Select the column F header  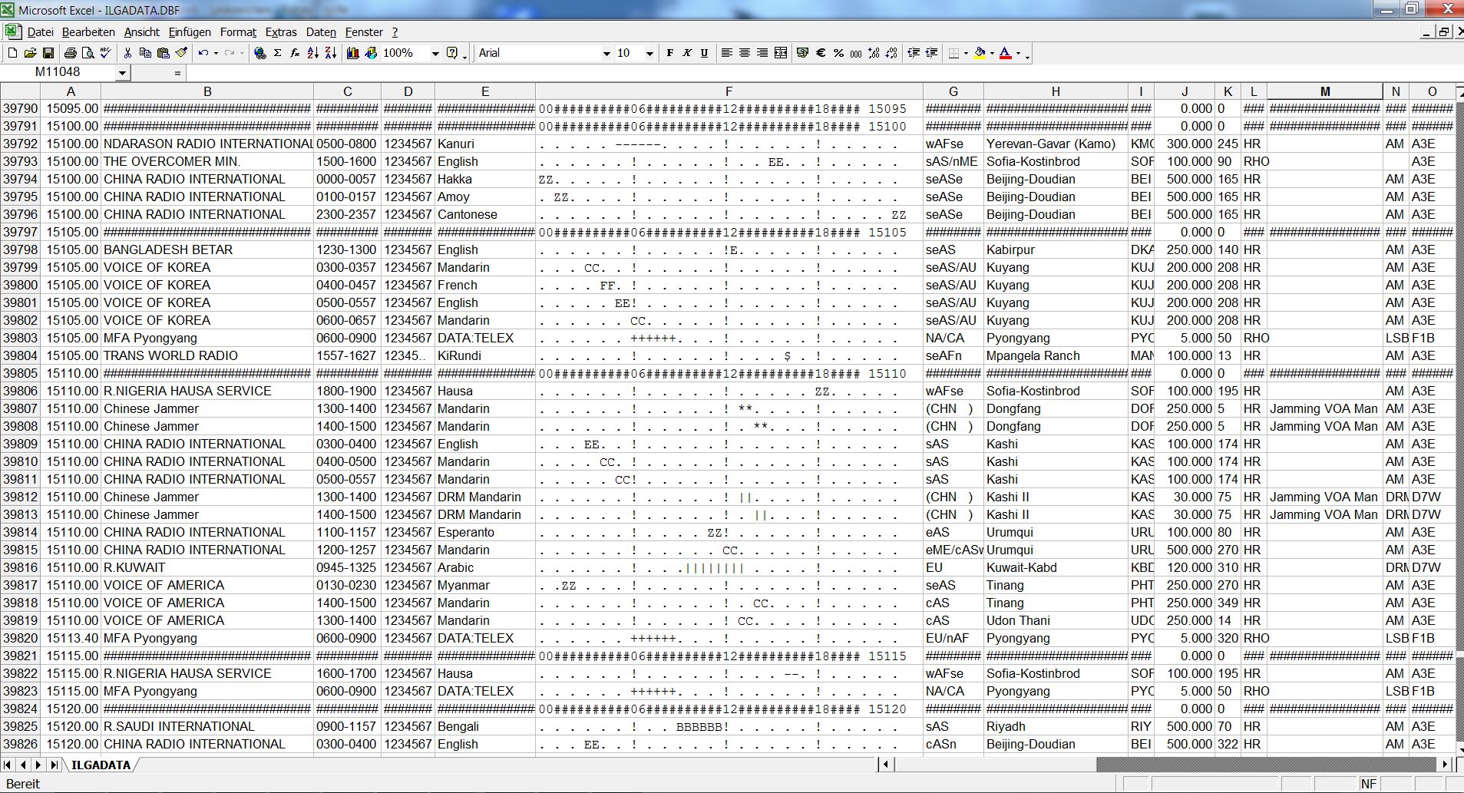coord(728,91)
